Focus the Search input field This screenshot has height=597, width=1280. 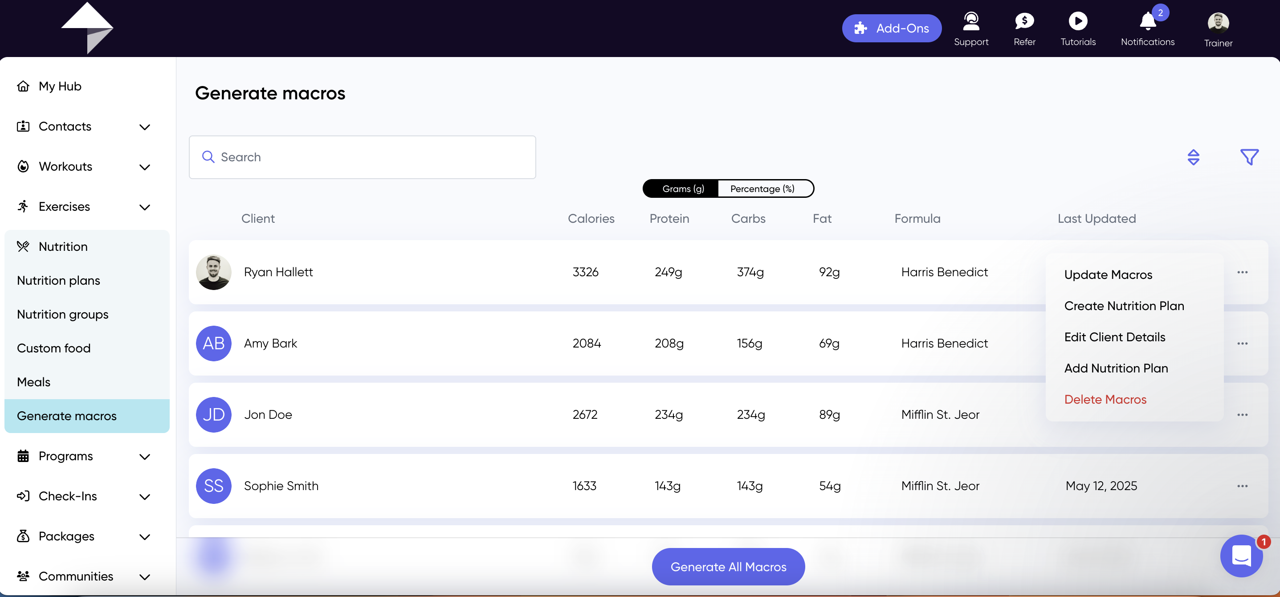click(x=362, y=157)
